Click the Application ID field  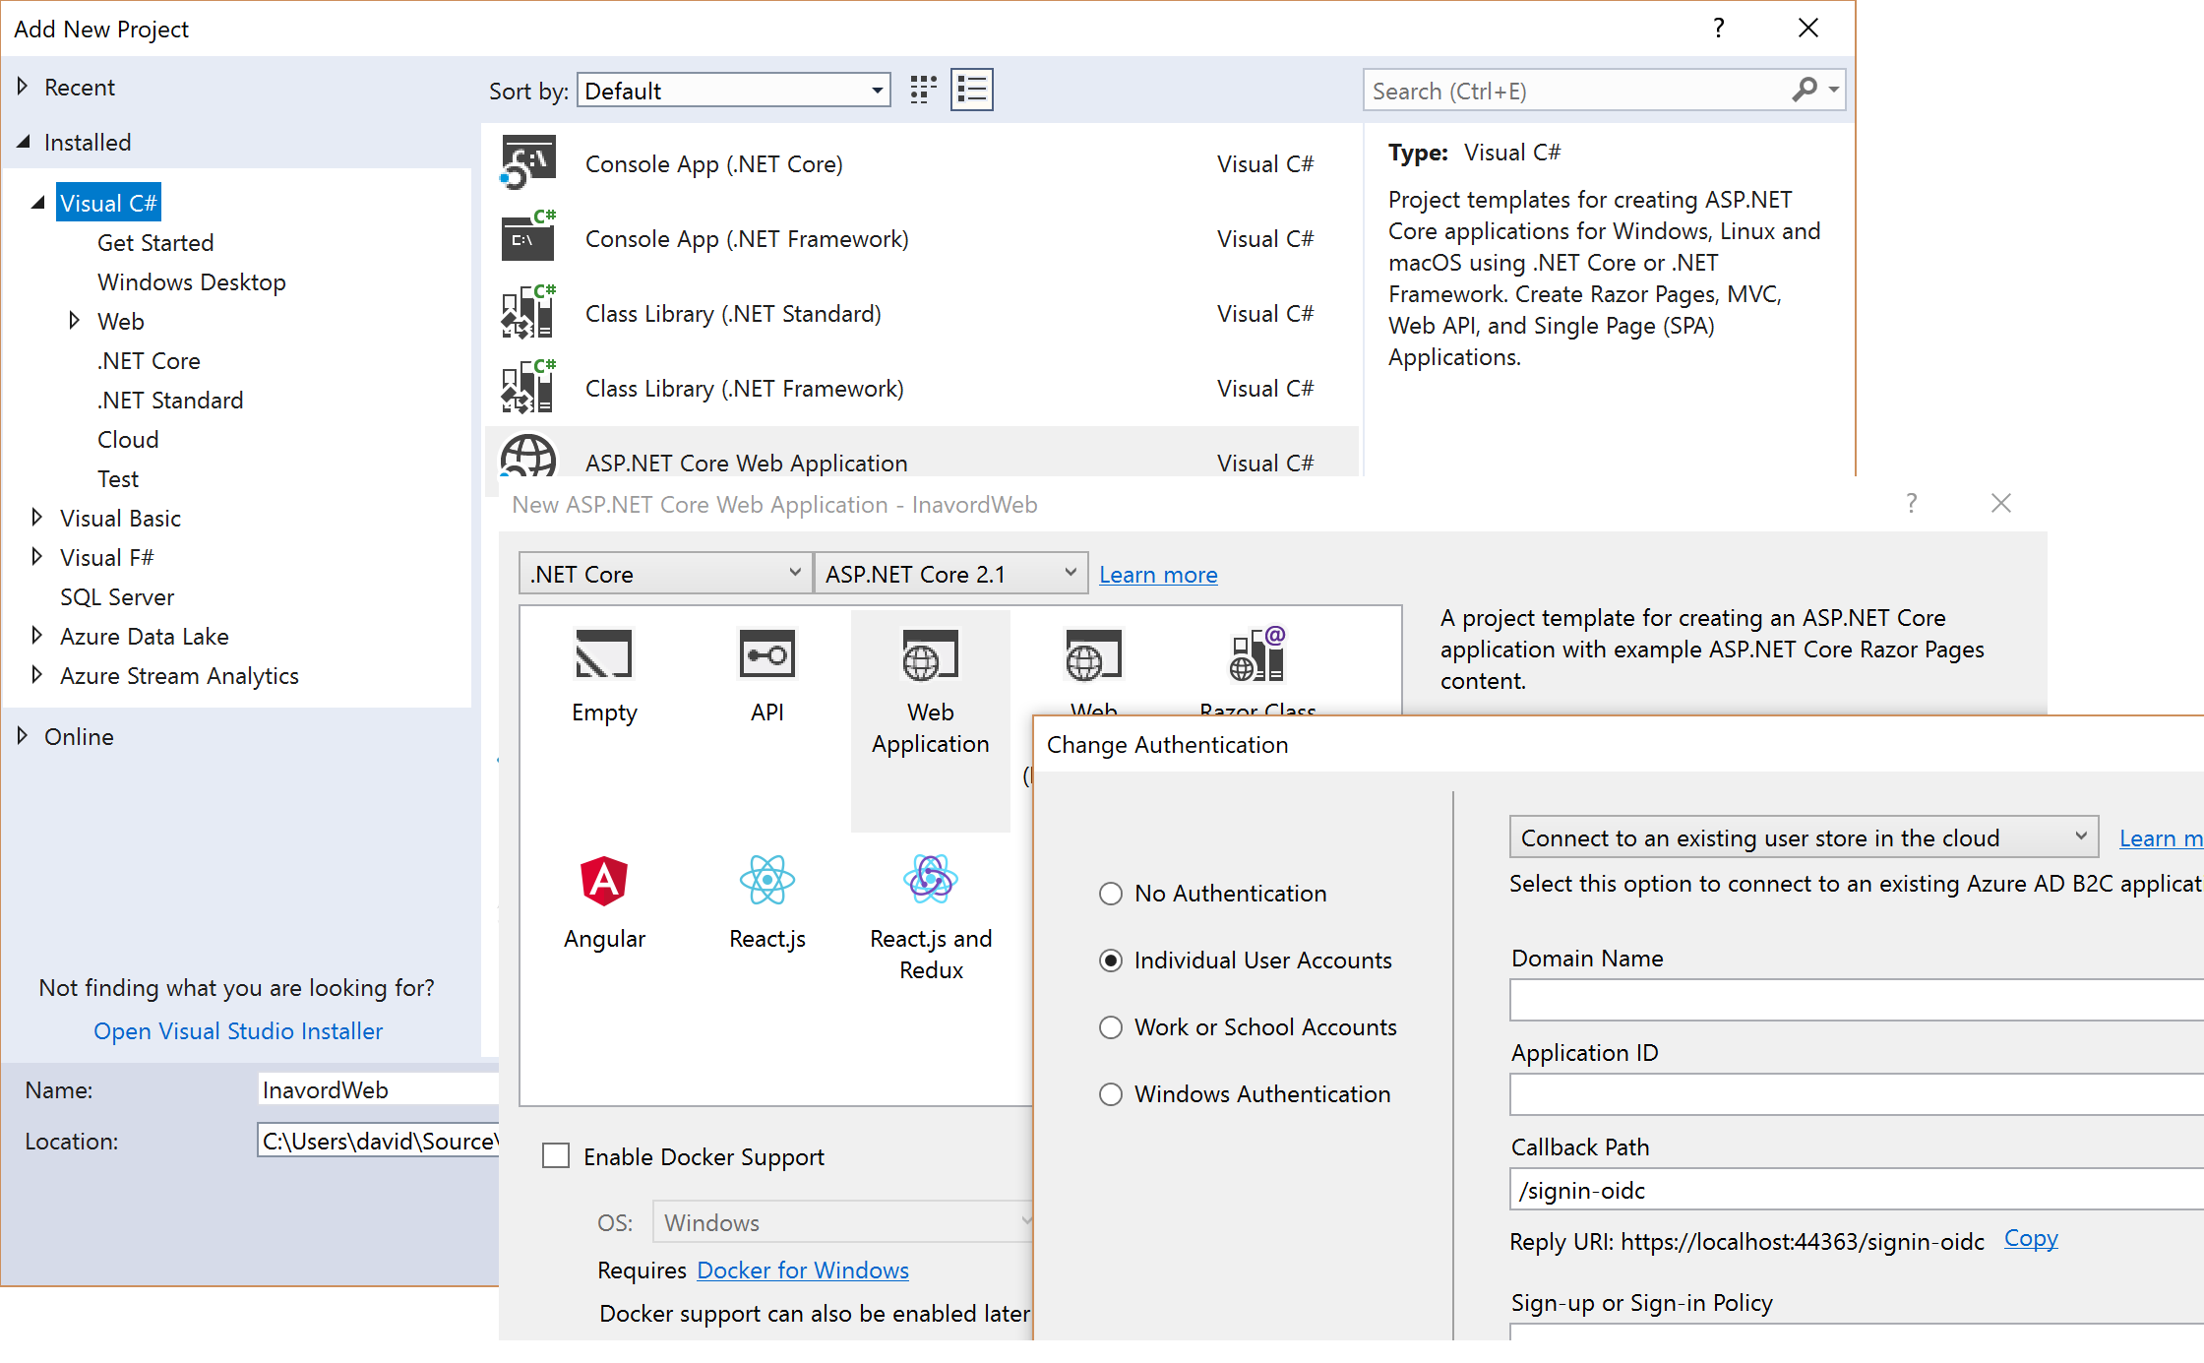(x=1857, y=1094)
